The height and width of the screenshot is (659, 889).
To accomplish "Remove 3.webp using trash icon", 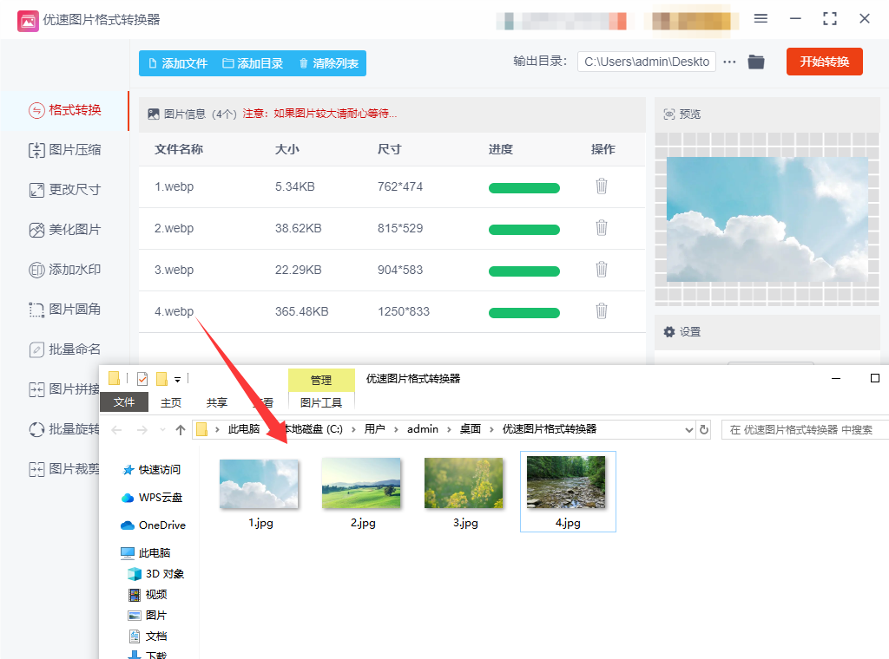I will (602, 270).
